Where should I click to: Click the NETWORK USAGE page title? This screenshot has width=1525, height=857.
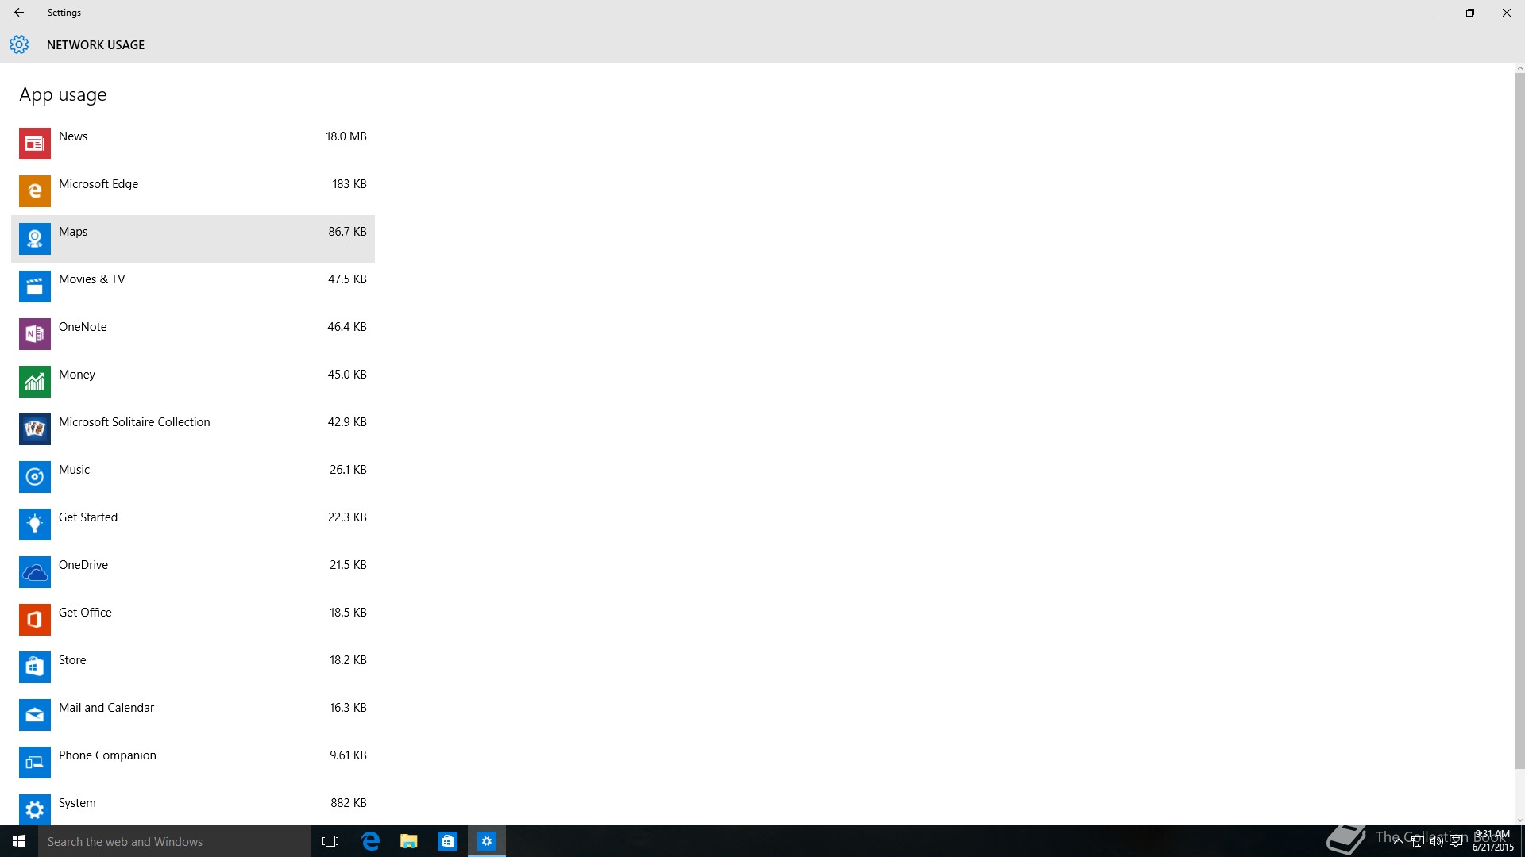coord(95,45)
